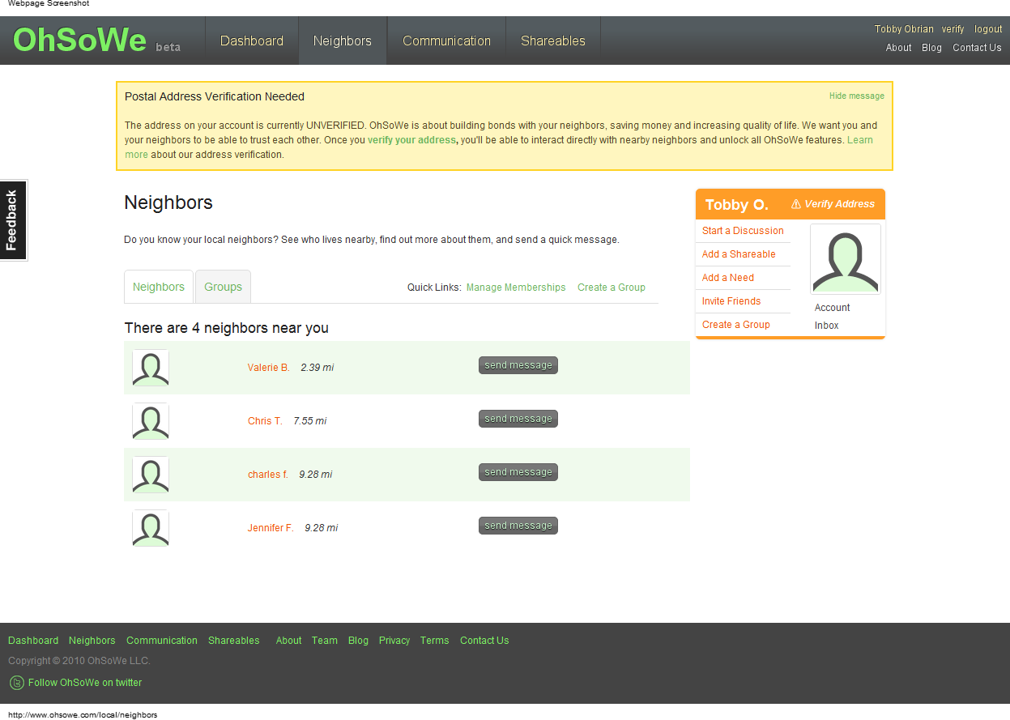The height and width of the screenshot is (720, 1010).
Task: Click verify link in header
Action: 952,29
